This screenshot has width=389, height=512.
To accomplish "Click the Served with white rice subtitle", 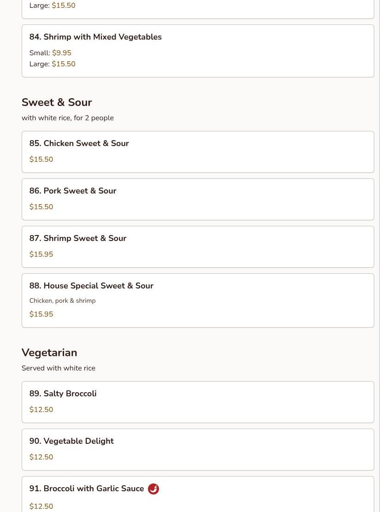I will 59,368.
